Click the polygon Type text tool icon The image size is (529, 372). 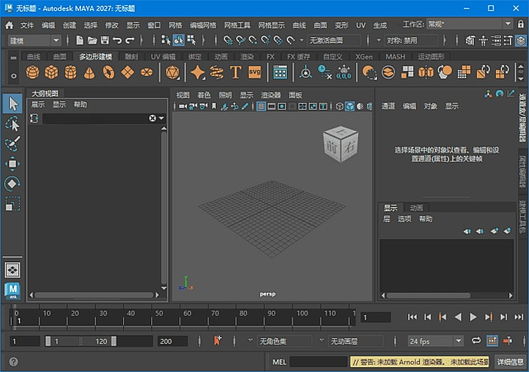[x=236, y=73]
